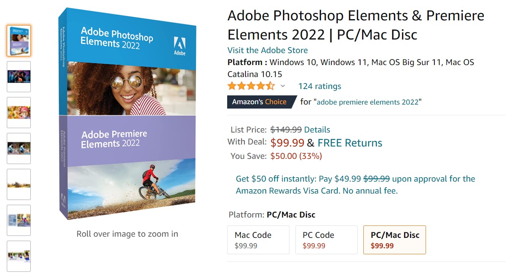Open the seventh thumbnail at bottom
Screen dimensions: 519x273
coord(19,256)
